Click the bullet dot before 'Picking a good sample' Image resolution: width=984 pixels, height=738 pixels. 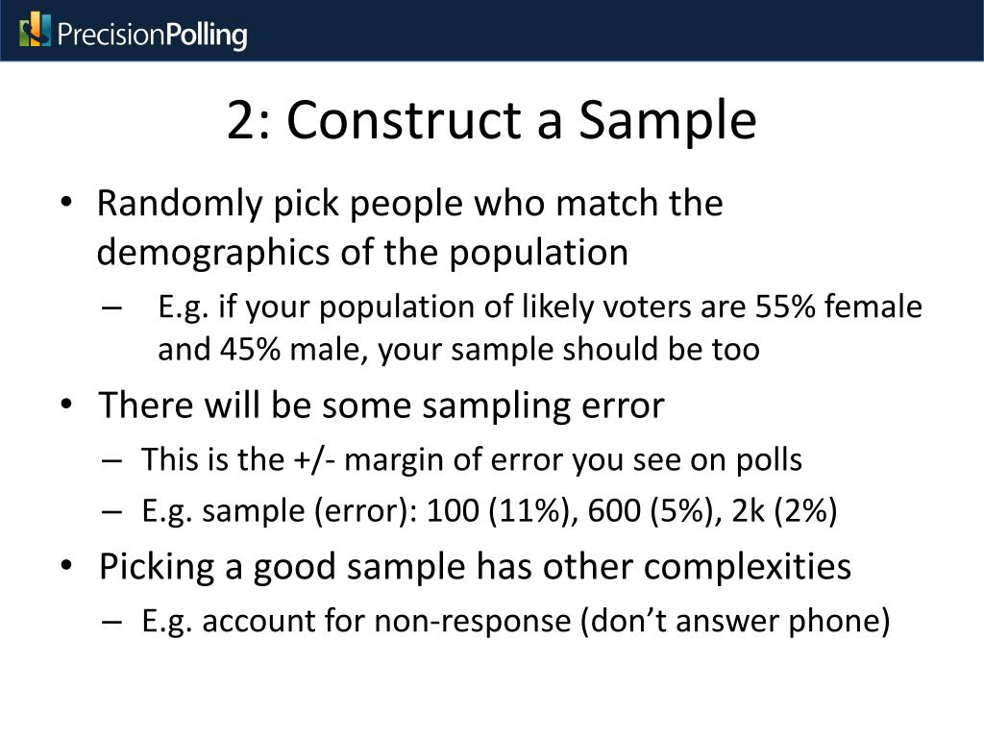tap(66, 565)
